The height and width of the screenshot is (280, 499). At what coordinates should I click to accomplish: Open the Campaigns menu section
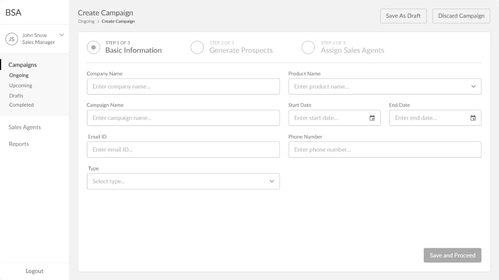click(x=23, y=65)
